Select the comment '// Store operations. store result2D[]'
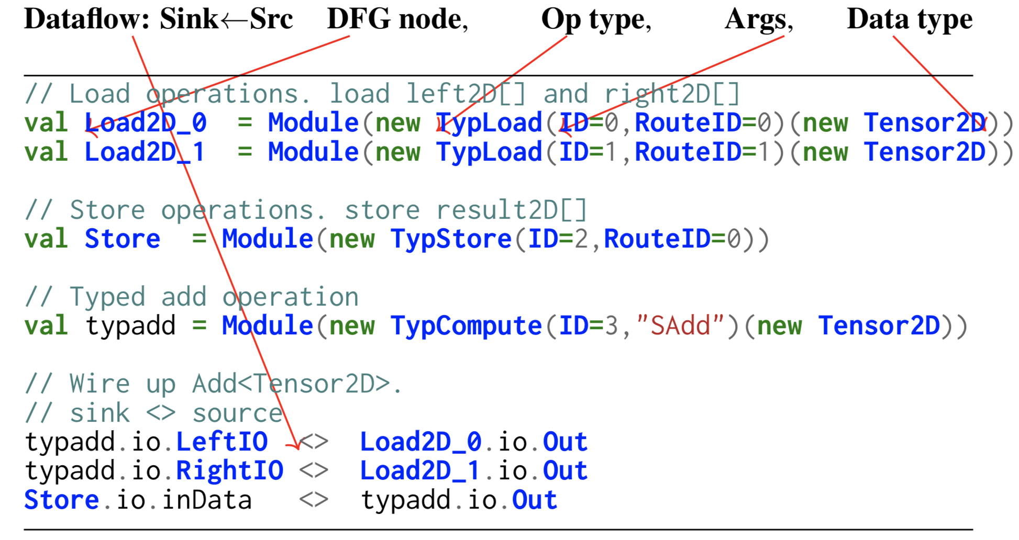The image size is (1019, 540). [306, 210]
